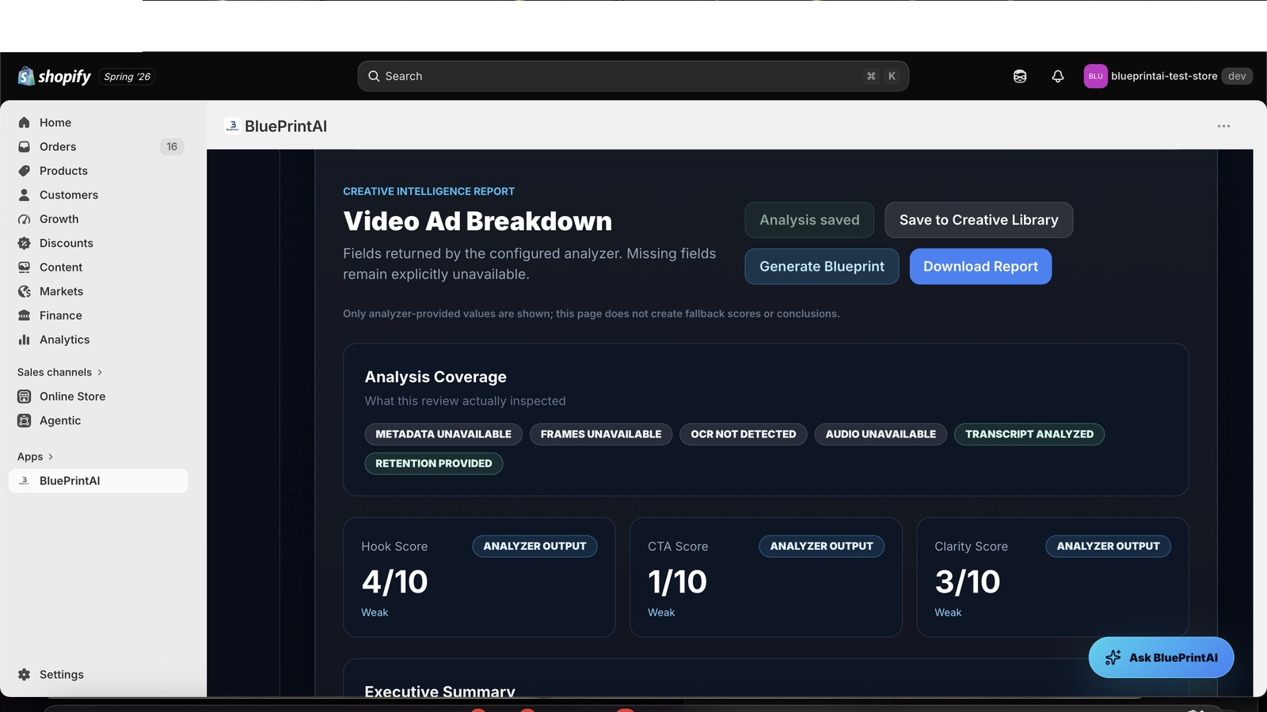Click the METADATA UNAVAILABLE chip
Screen dimensions: 1267x712
(443, 434)
